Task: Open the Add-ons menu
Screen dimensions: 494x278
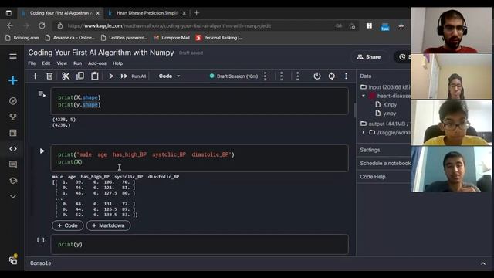Action: pyautogui.click(x=97, y=63)
